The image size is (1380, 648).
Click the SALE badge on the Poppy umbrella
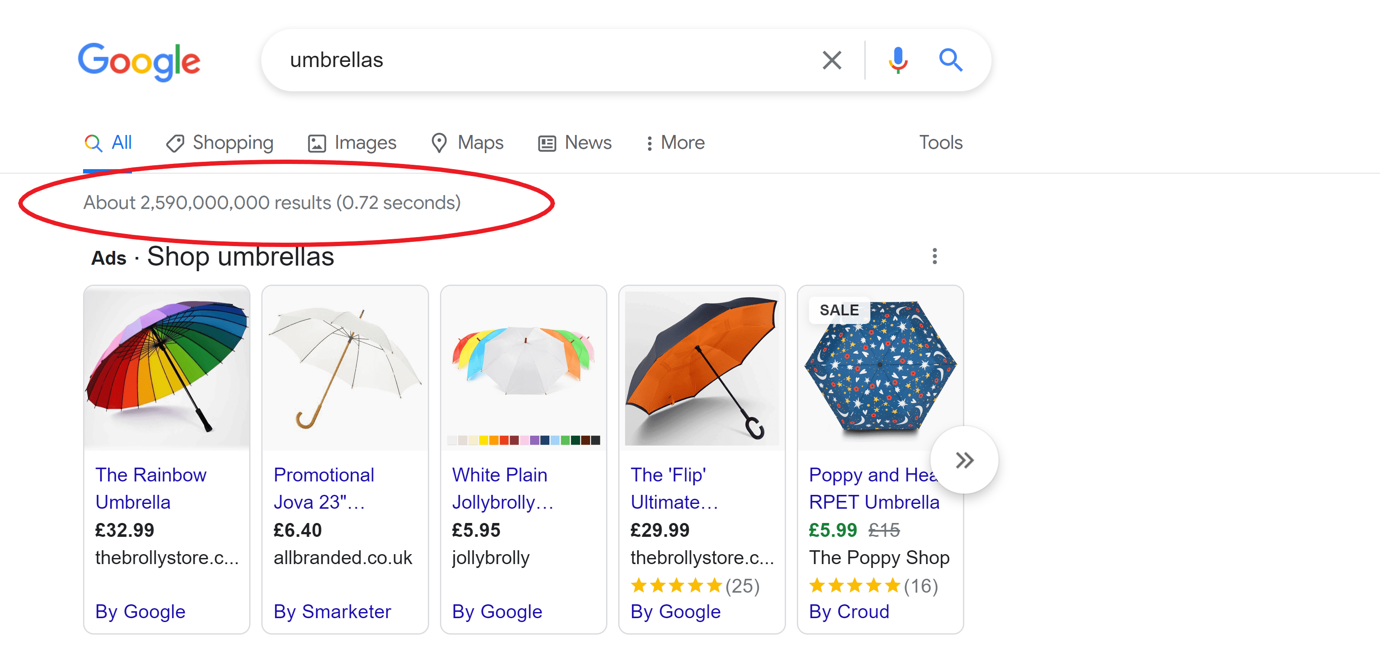(x=839, y=310)
